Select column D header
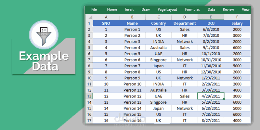Screen dimensions: 260x130 coord(185,17)
